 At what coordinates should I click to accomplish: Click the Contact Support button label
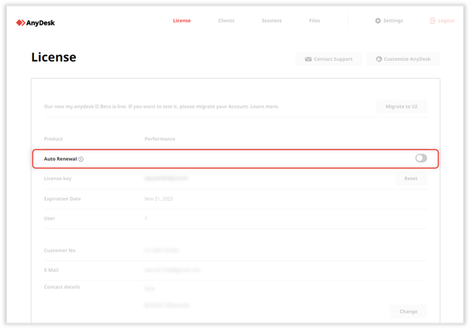[333, 59]
